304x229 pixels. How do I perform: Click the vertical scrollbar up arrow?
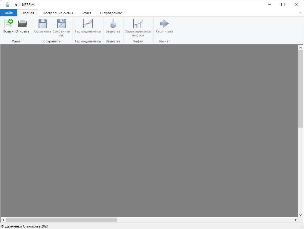300,48
